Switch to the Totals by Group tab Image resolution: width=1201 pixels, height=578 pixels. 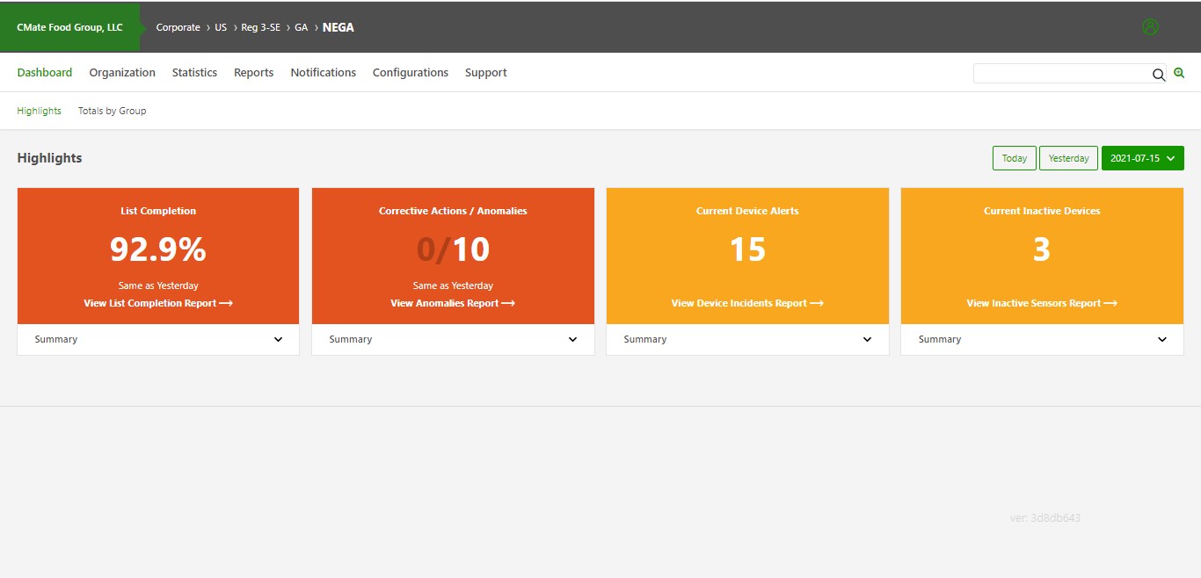[x=112, y=111]
